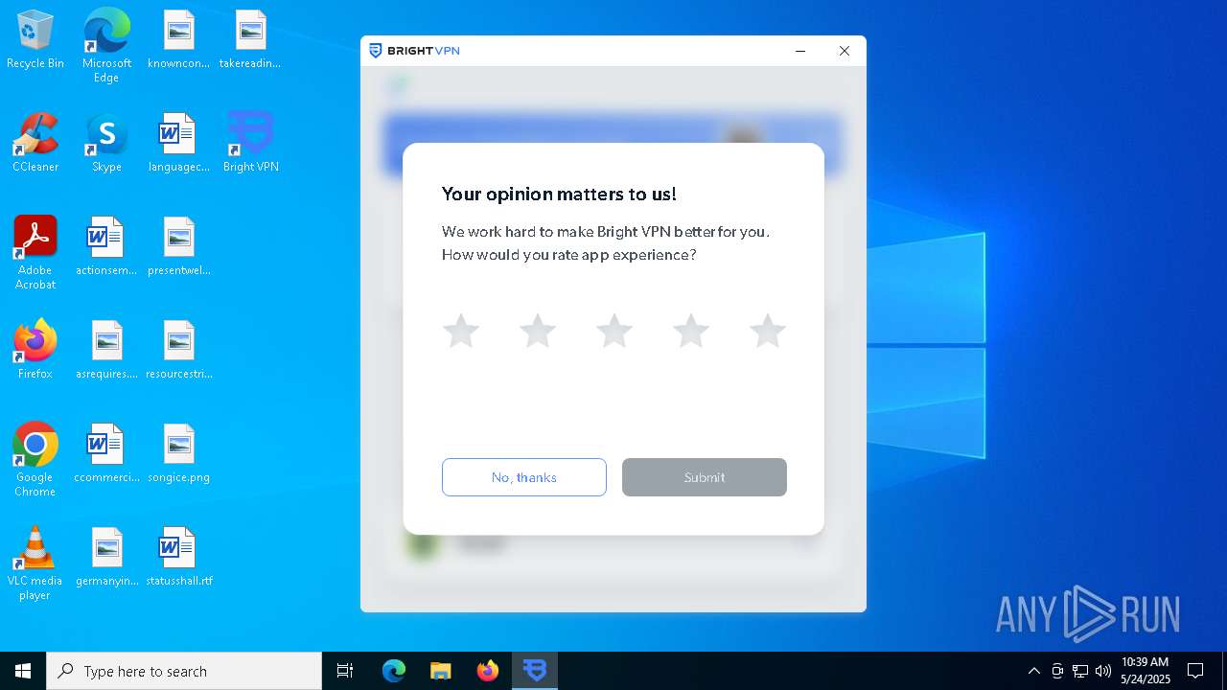
Task: Select the Skype desktop shortcut
Action: point(106,143)
